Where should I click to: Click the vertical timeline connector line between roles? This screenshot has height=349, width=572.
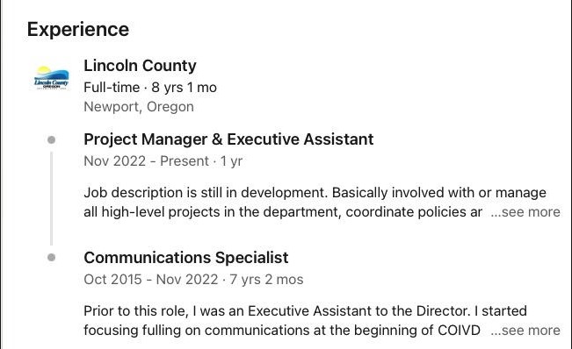pos(52,199)
